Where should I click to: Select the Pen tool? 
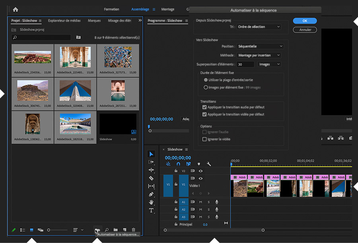pos(151,194)
